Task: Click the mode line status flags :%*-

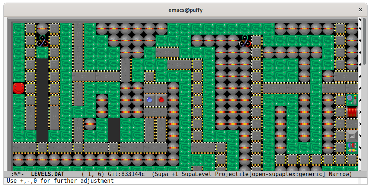Action: pos(17,174)
